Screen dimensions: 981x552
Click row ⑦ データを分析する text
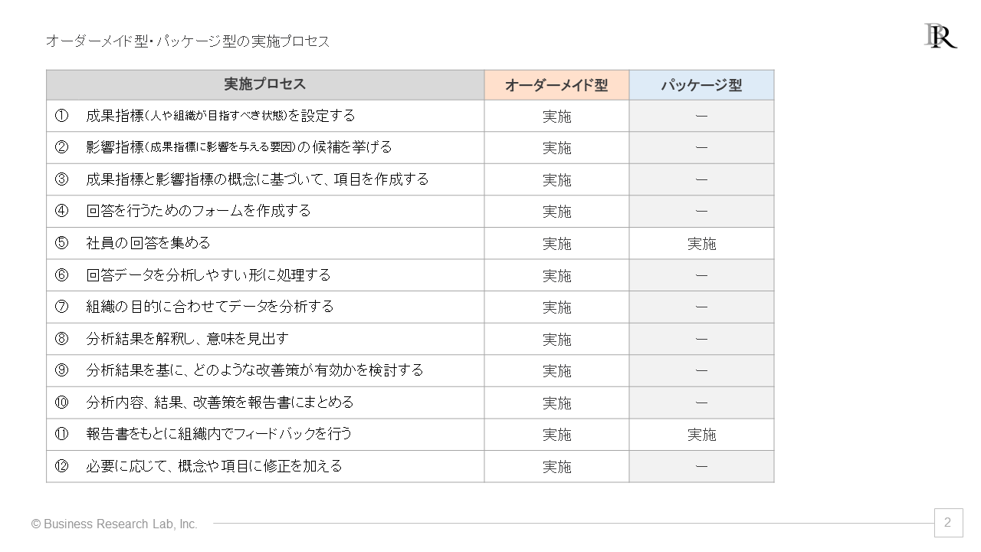click(x=210, y=307)
